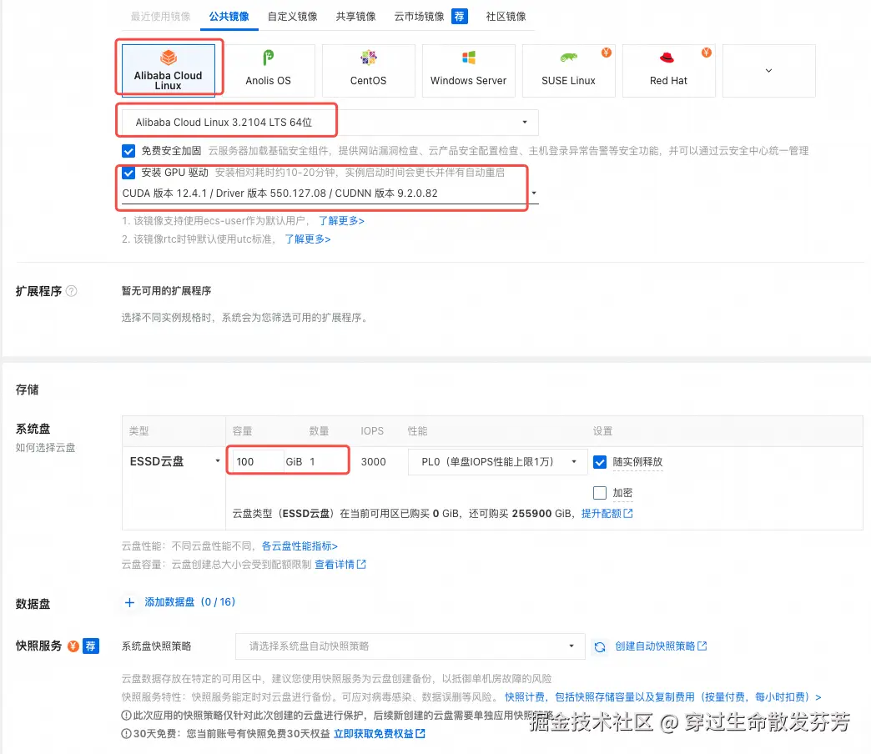The height and width of the screenshot is (754, 871).
Task: Open the 共享镜像 tab
Action: (355, 16)
